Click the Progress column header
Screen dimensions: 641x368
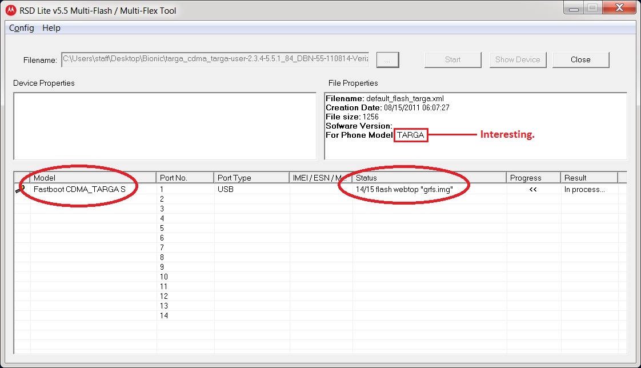click(533, 178)
